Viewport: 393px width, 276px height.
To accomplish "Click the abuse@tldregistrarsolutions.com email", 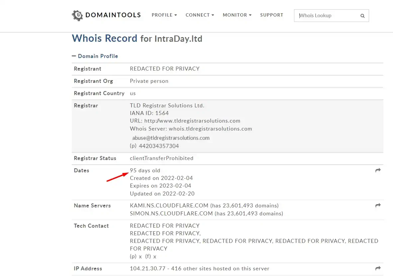I will pyautogui.click(x=171, y=138).
